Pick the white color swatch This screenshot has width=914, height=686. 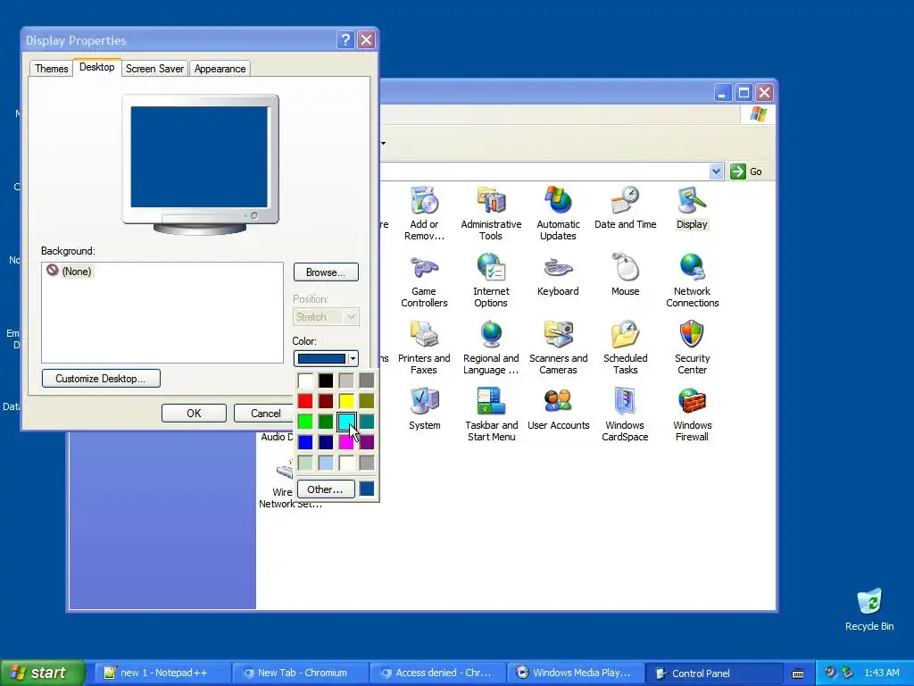tap(305, 381)
